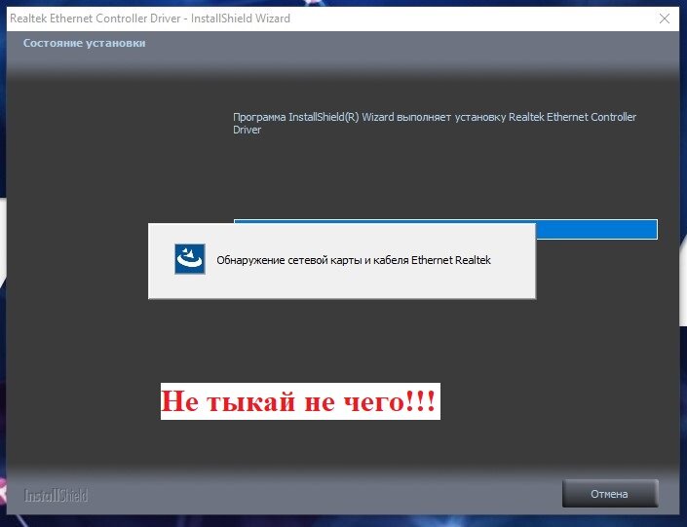Click the 'Обнаружение сетевой карты и кабеля Ethernet Realtek' text
This screenshot has height=527, width=687.
coord(354,260)
